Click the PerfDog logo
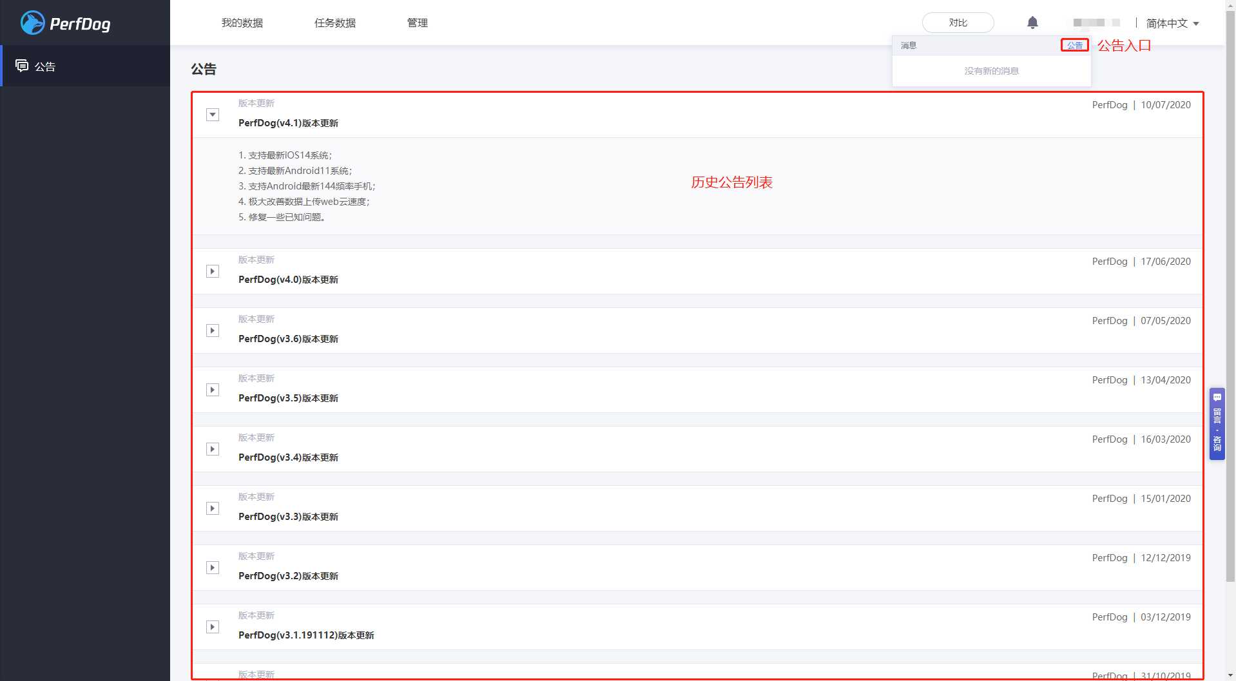Image resolution: width=1236 pixels, height=681 pixels. point(65,23)
